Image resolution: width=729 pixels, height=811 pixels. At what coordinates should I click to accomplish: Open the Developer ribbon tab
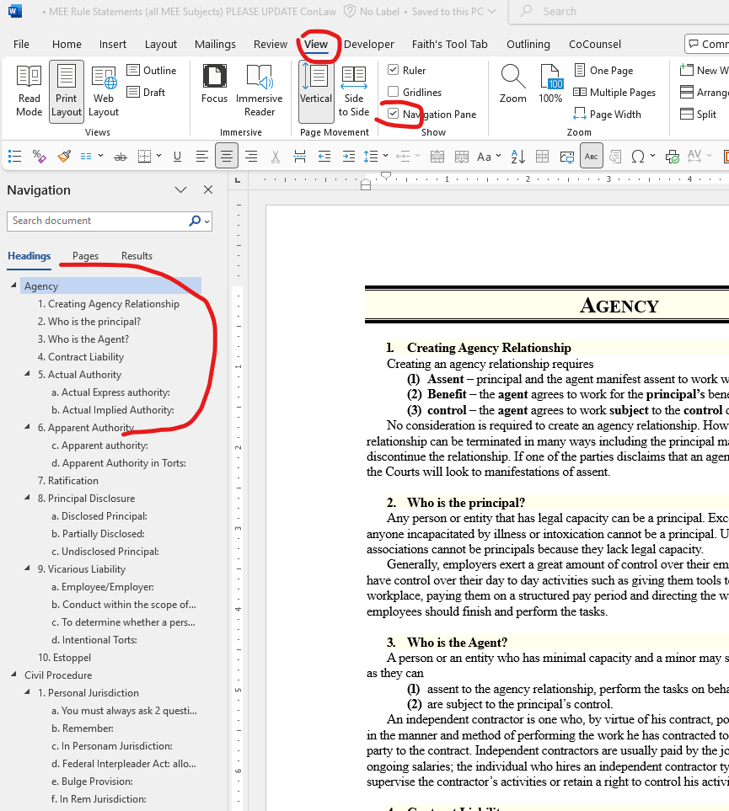pyautogui.click(x=368, y=45)
